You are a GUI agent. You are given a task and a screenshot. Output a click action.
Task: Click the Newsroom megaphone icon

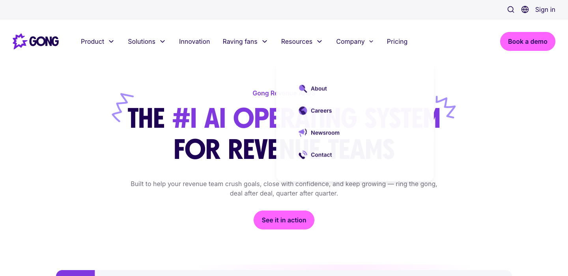pos(303,133)
